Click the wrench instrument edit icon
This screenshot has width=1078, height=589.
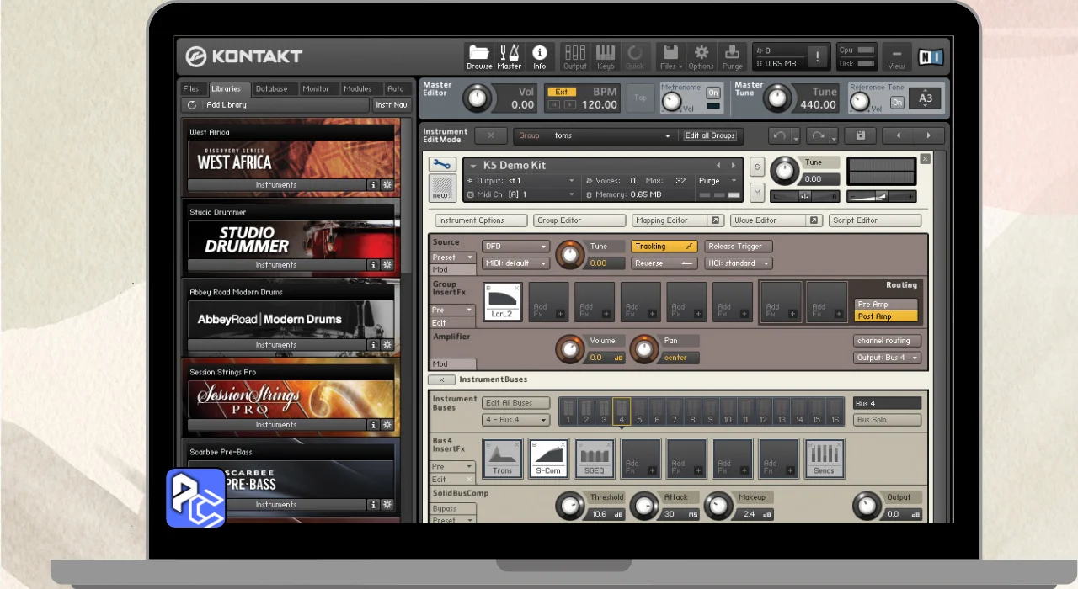coord(442,165)
